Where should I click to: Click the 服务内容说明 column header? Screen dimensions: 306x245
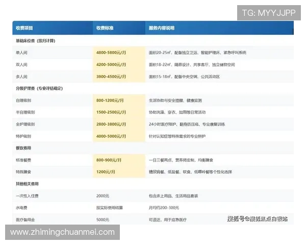click(x=162, y=28)
